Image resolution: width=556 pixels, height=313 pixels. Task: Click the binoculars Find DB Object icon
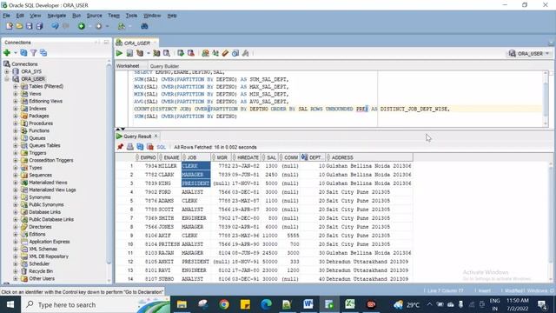coord(144,26)
